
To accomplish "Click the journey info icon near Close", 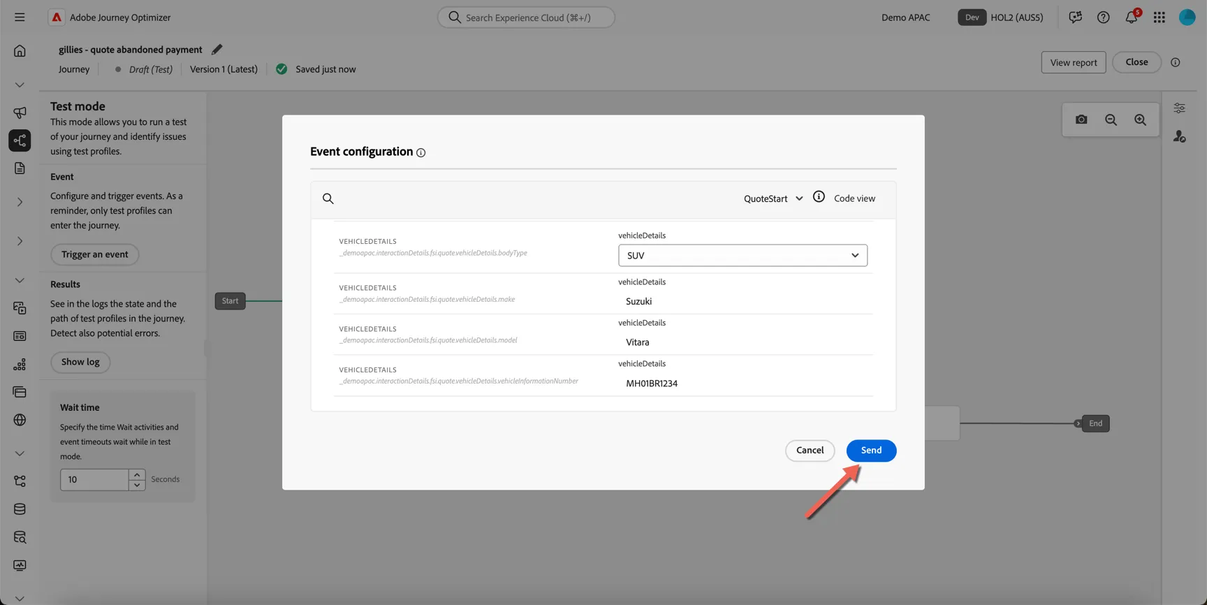I will (x=1176, y=62).
